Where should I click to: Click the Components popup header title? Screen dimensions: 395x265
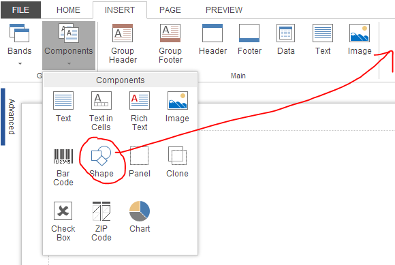121,80
